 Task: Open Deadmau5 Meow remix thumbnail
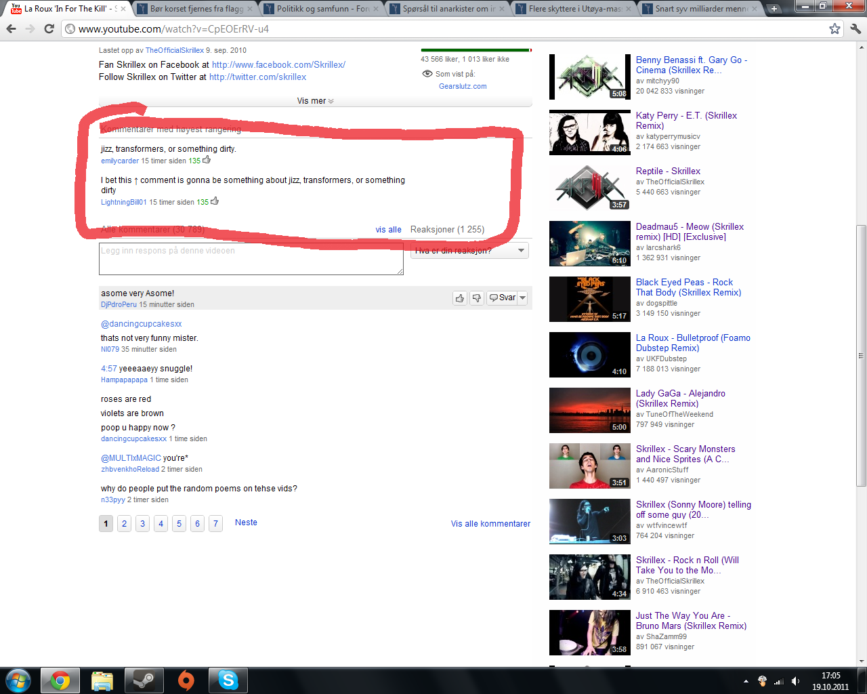[x=590, y=243]
